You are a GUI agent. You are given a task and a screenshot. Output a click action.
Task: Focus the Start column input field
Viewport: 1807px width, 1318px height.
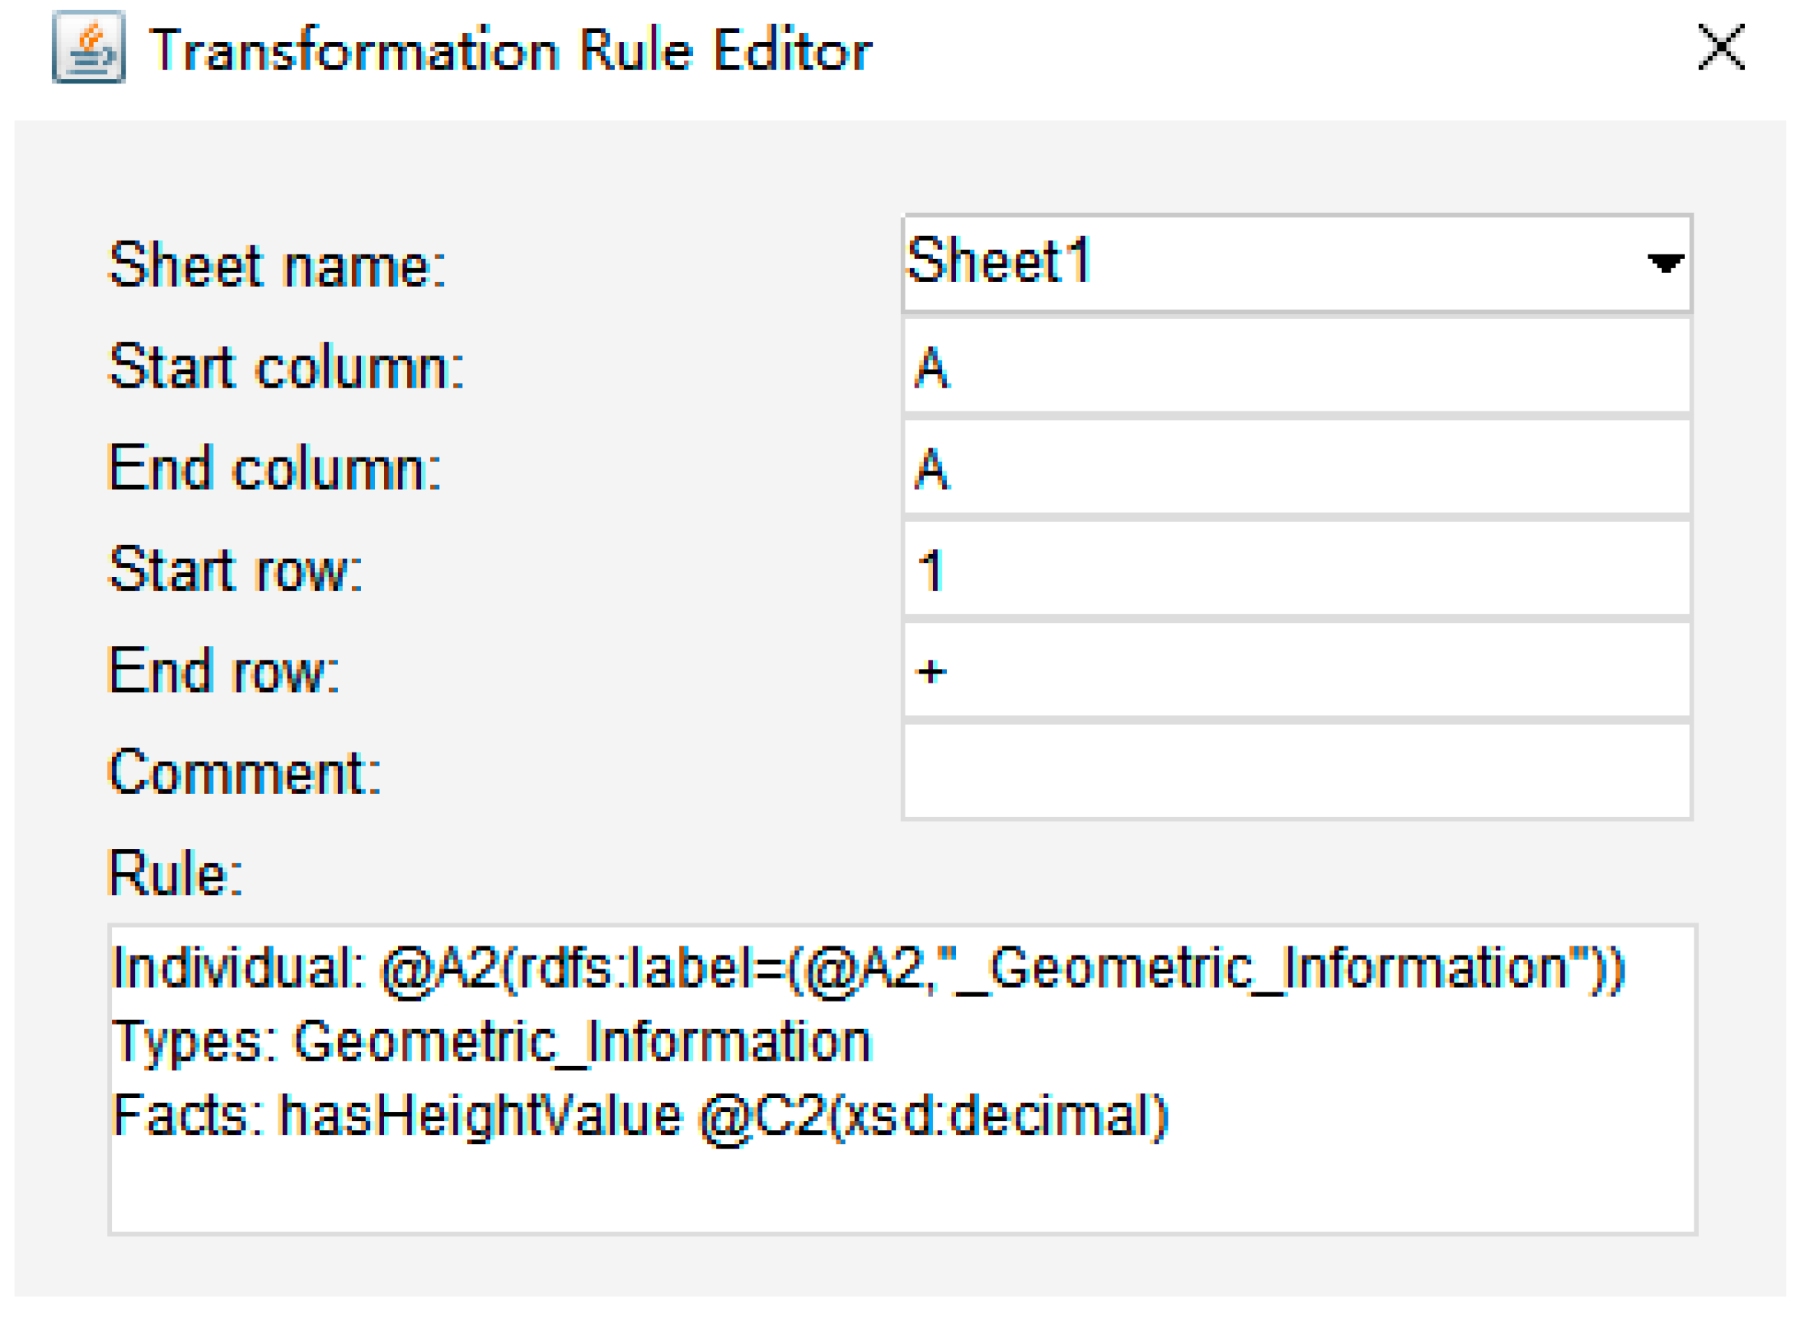coord(1296,367)
